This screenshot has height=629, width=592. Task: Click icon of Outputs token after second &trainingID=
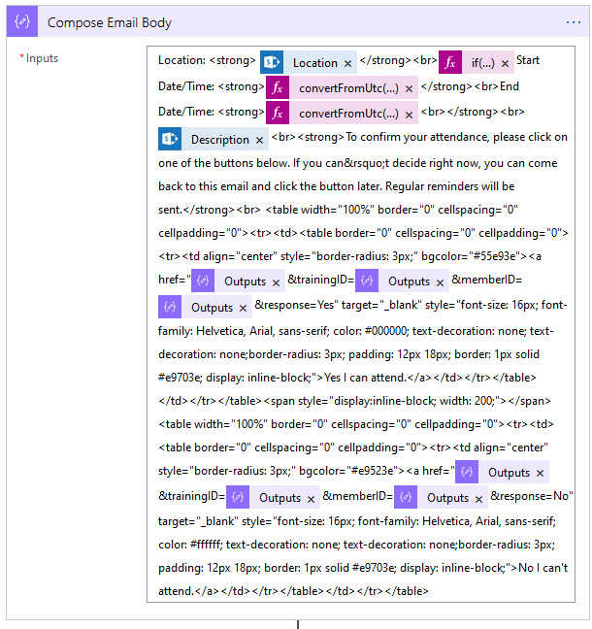coord(238,498)
